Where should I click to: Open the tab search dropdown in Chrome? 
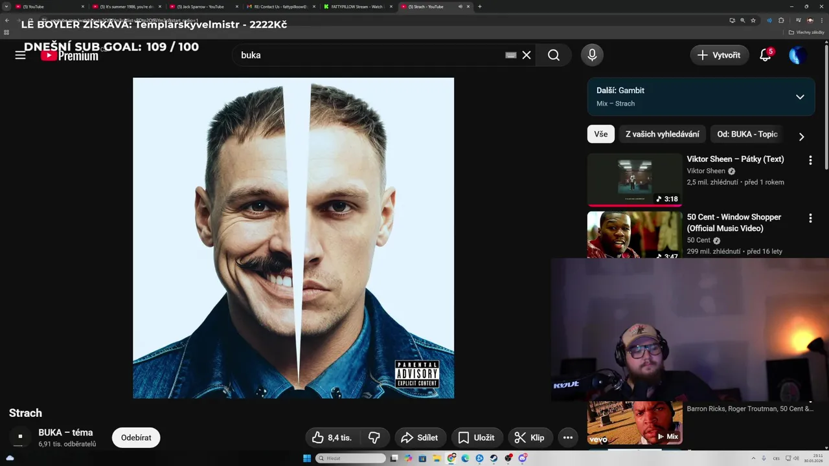point(6,6)
